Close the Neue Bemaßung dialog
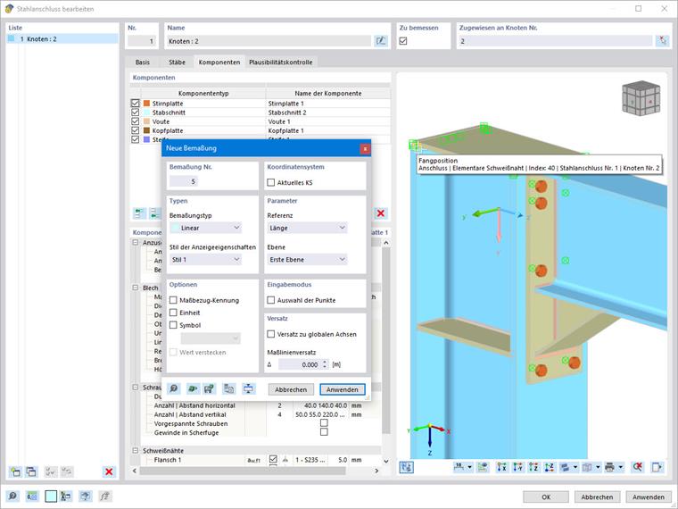The image size is (678, 509). pos(365,148)
